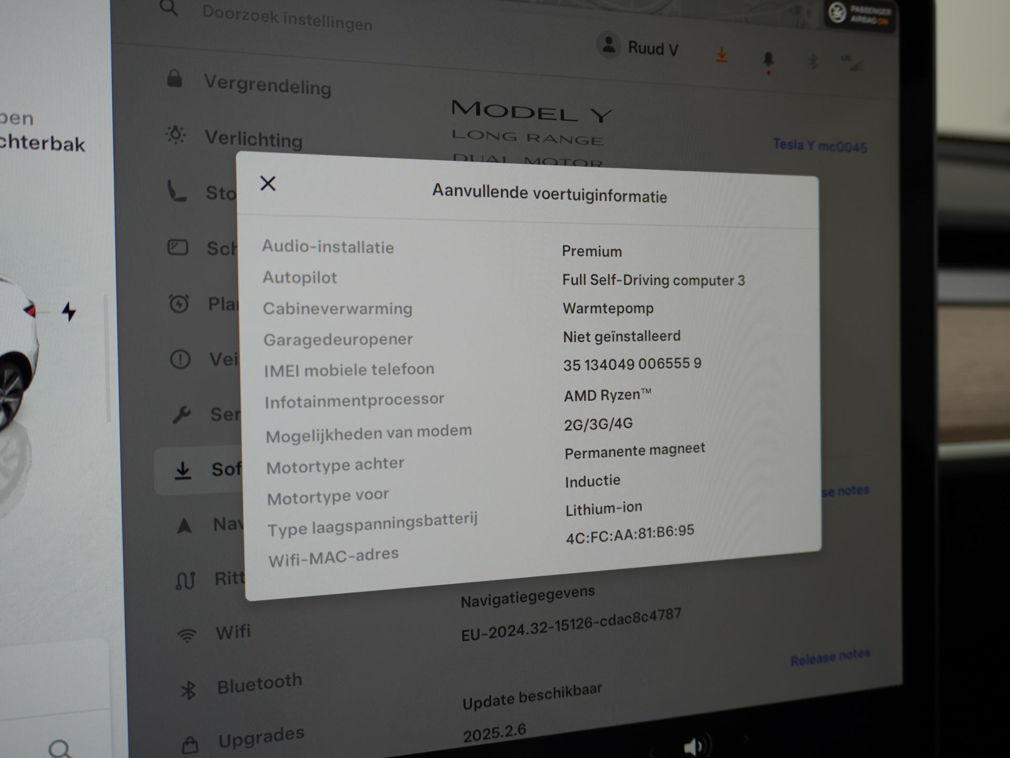Image resolution: width=1010 pixels, height=758 pixels.
Task: Select navigation data version EU-2024.32-15126-cdac8c4787
Action: pos(571,624)
